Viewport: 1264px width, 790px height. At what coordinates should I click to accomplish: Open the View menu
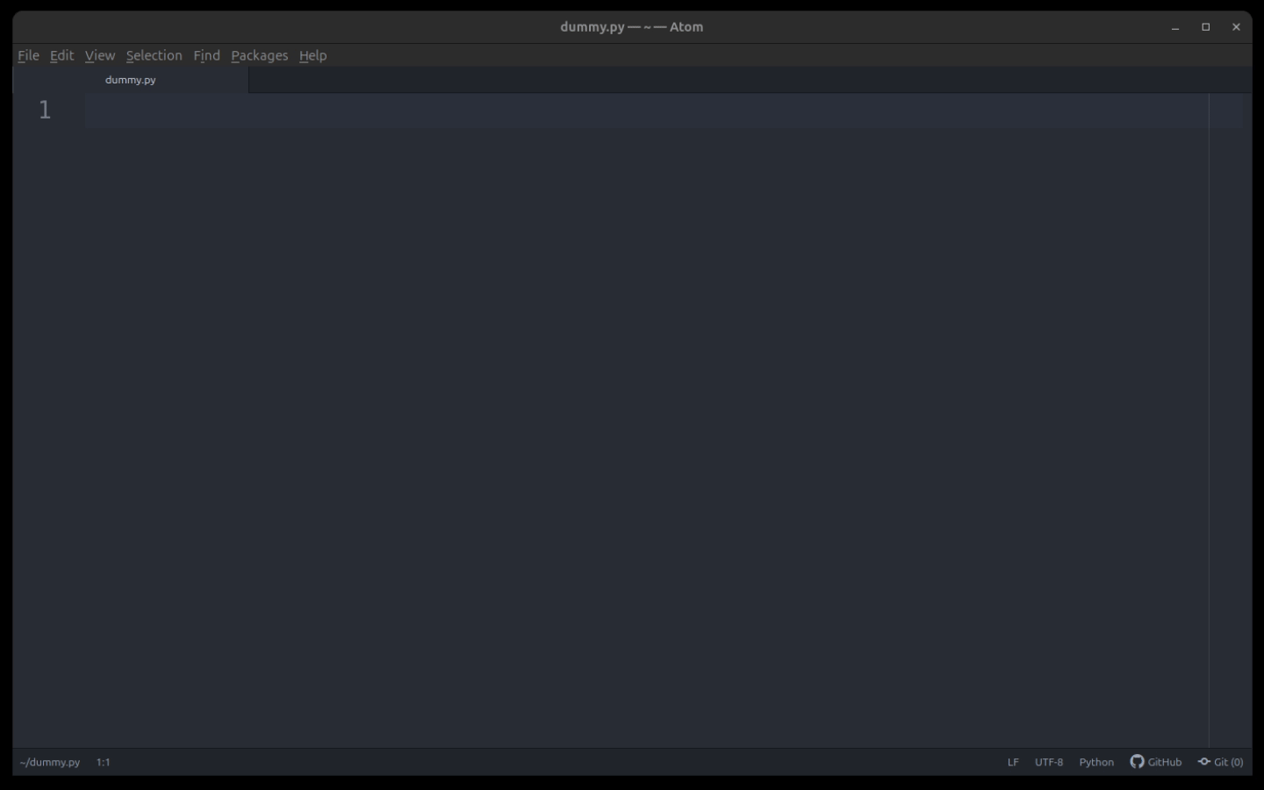pyautogui.click(x=100, y=55)
